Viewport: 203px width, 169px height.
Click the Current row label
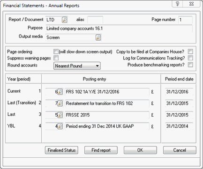14,91
